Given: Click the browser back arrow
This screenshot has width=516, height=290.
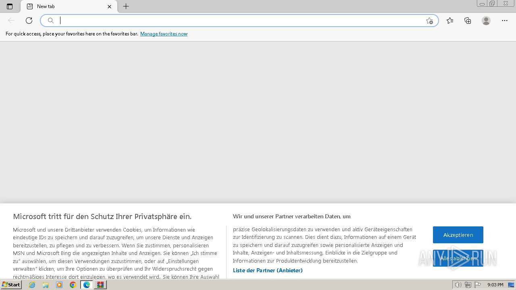Looking at the screenshot, I should point(11,21).
